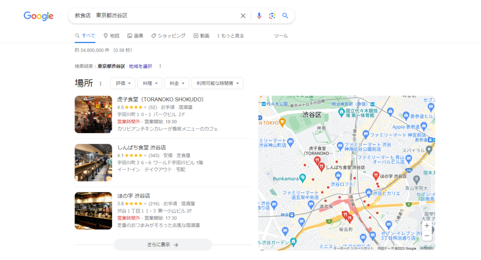Click the Google logo
This screenshot has width=481, height=260.
[x=39, y=16]
